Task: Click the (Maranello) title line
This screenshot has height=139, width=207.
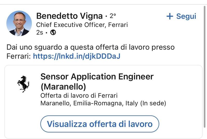Action: [x=63, y=86]
